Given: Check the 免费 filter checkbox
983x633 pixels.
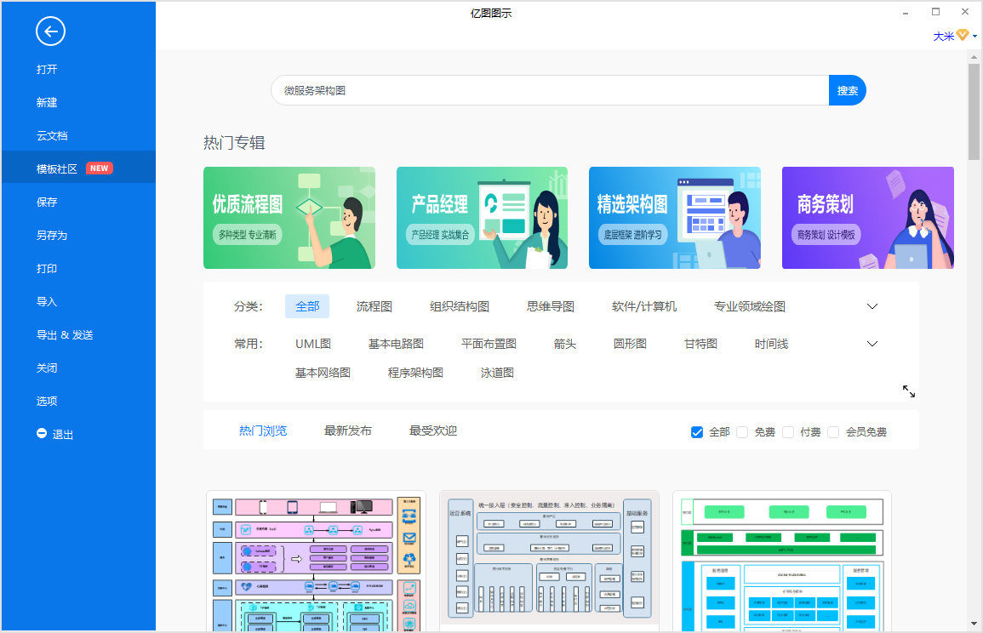Looking at the screenshot, I should [742, 432].
